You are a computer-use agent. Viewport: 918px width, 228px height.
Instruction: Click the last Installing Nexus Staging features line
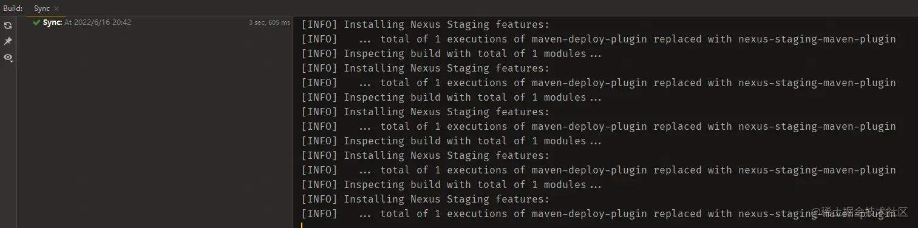pos(425,199)
